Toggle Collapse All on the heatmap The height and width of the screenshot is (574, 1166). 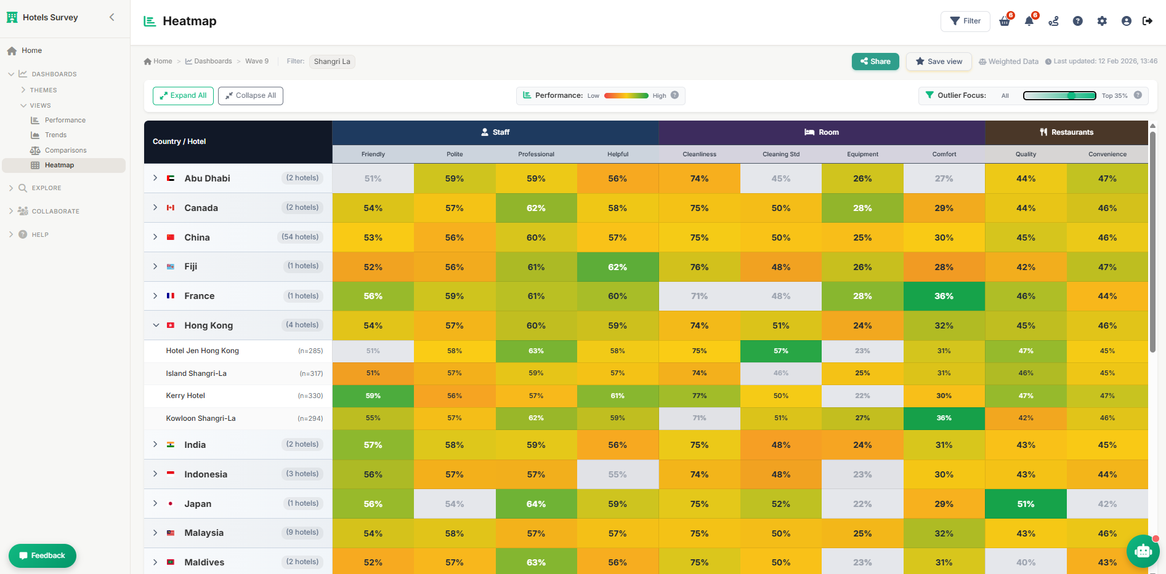pyautogui.click(x=250, y=95)
